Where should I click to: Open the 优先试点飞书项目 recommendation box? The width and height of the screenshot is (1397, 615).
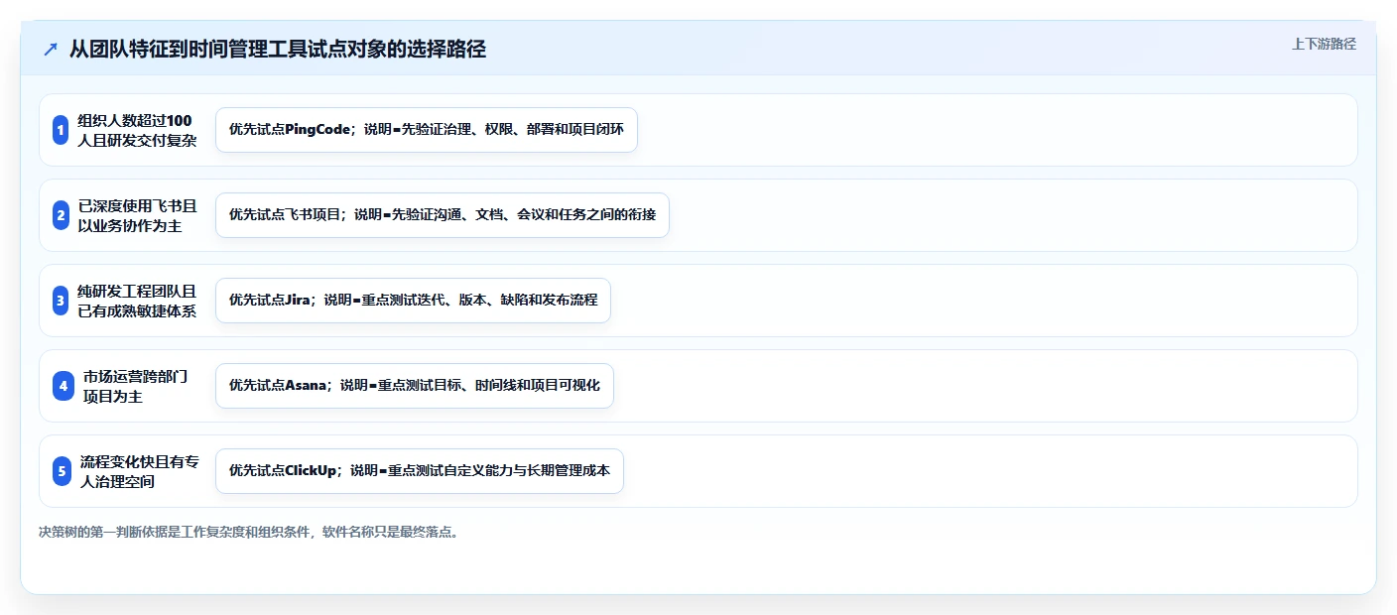[443, 215]
